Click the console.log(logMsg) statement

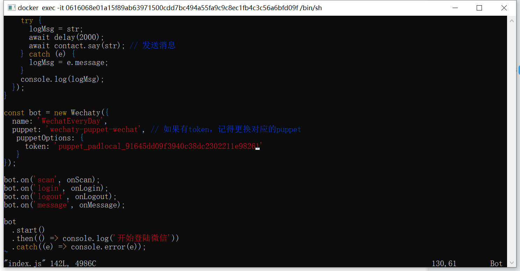tap(62, 79)
